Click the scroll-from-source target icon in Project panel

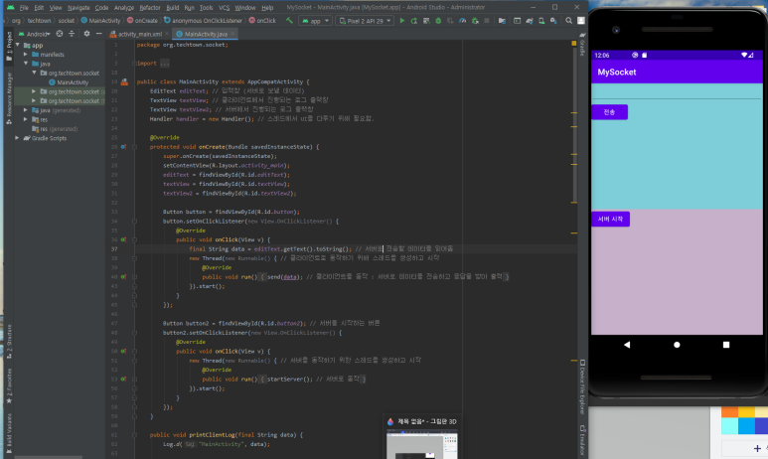[60, 34]
